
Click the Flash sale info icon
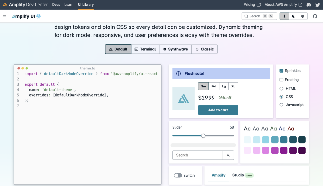click(x=179, y=73)
